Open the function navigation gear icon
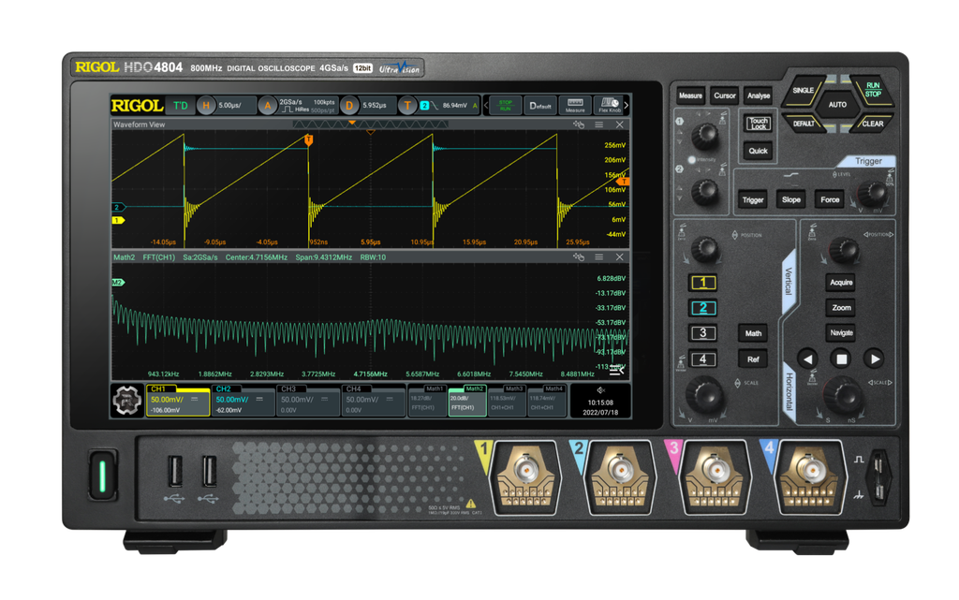This screenshot has height=600, width=959. point(126,400)
